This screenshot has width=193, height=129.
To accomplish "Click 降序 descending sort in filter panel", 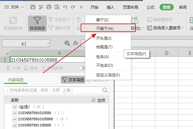I will point(31,68).
